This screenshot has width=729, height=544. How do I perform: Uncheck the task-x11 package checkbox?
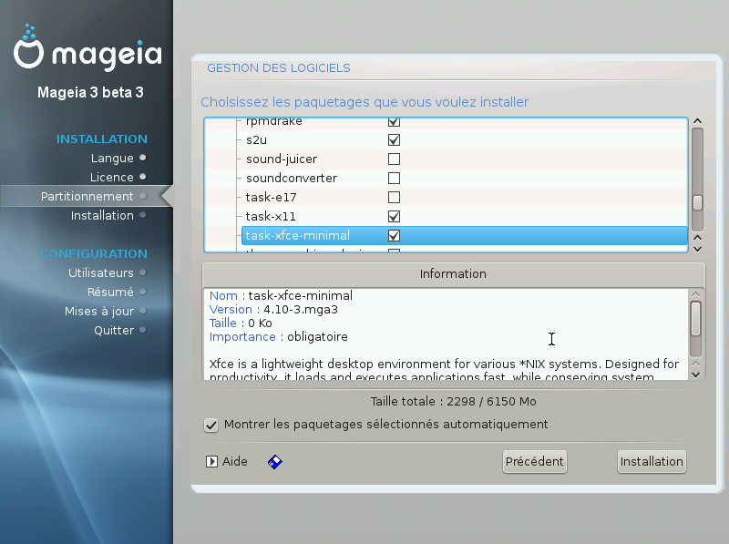coord(394,216)
